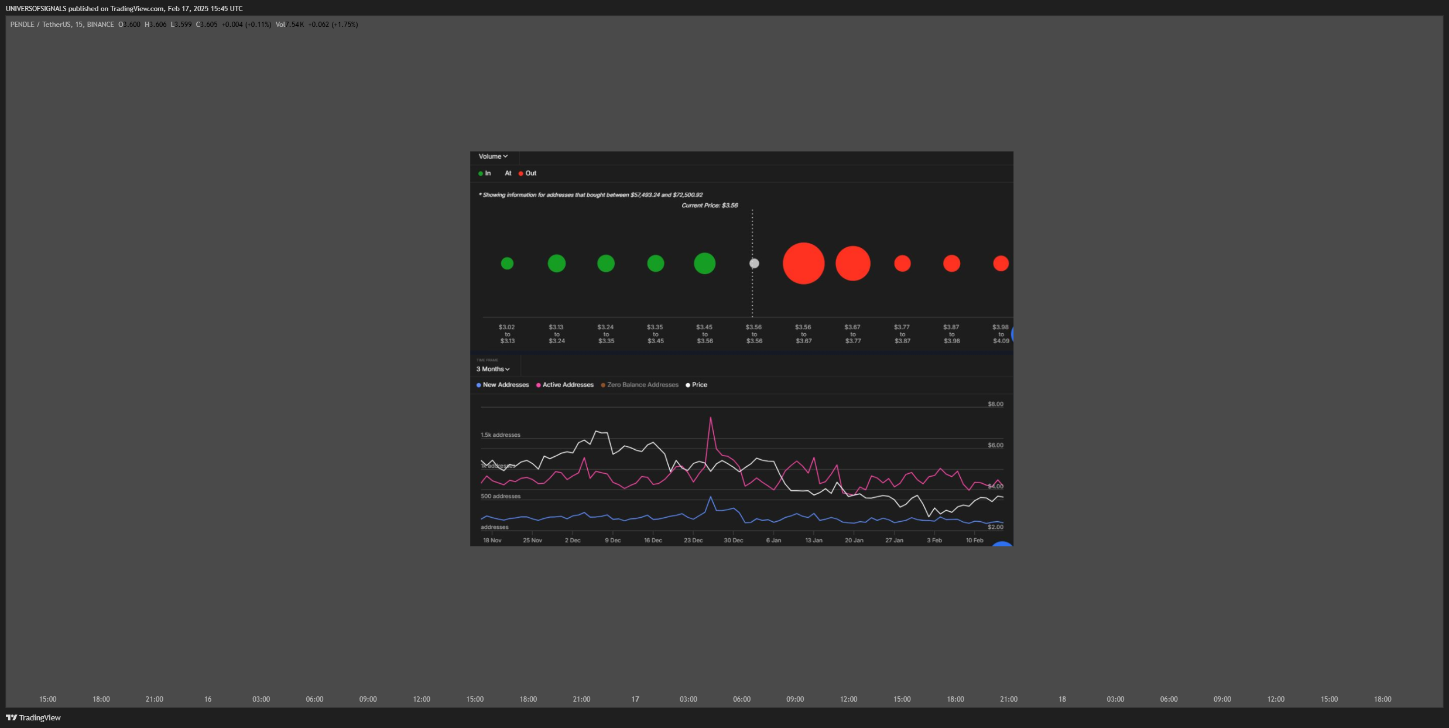Click the TradingView logo in the footer
The image size is (1449, 728).
coord(33,717)
